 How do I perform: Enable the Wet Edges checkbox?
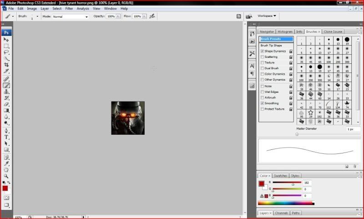click(263, 92)
